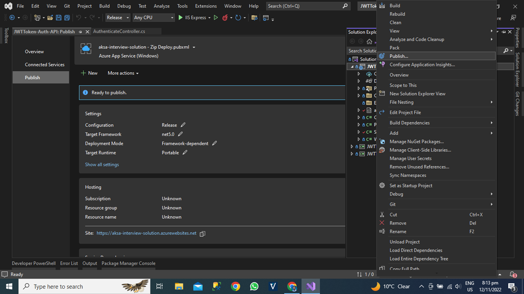Expand the Build Dependencies submenu
The width and height of the screenshot is (524, 294).
(x=410, y=123)
